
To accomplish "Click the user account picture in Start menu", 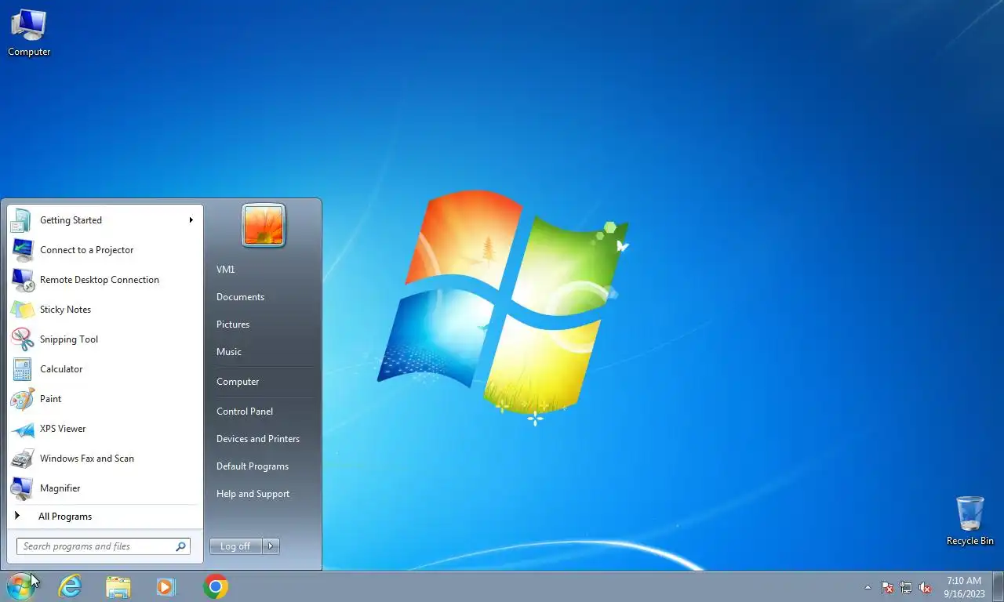I will pos(264,225).
